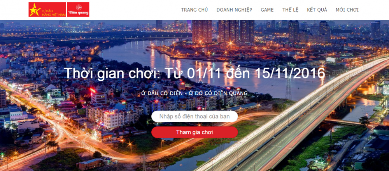
Task: Select the MỜI CHƠI menu item
Action: tap(347, 10)
